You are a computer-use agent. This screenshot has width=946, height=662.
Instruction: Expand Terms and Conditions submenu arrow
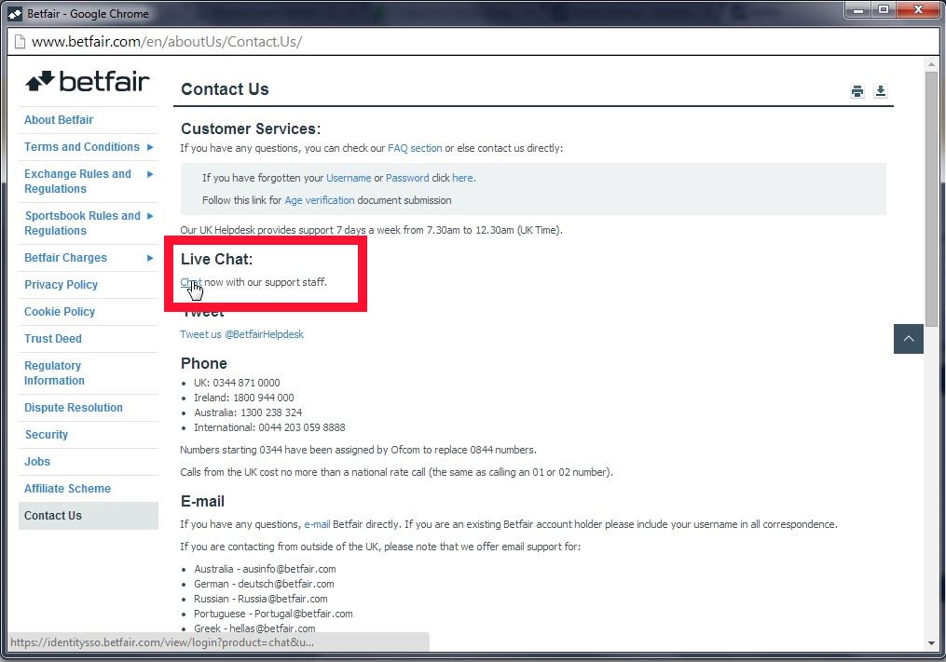click(x=150, y=147)
